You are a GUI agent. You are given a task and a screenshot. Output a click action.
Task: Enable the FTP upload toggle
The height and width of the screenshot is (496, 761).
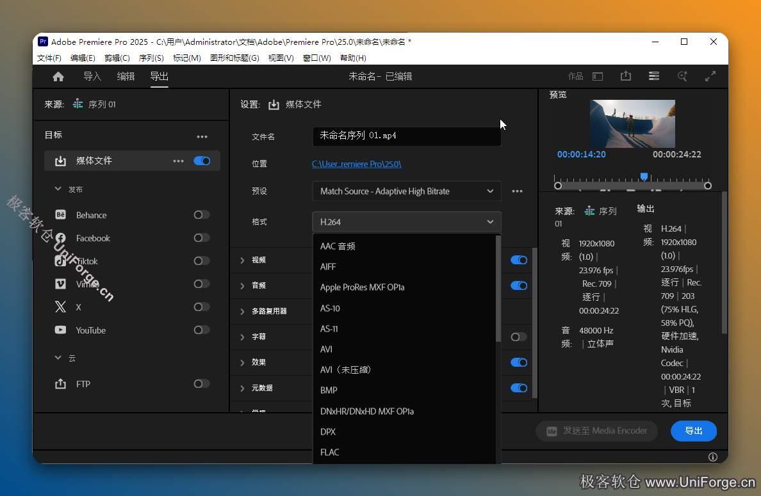202,384
